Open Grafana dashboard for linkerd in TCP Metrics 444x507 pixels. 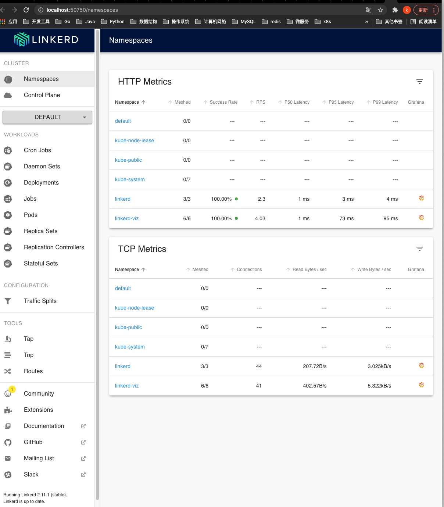[422, 366]
